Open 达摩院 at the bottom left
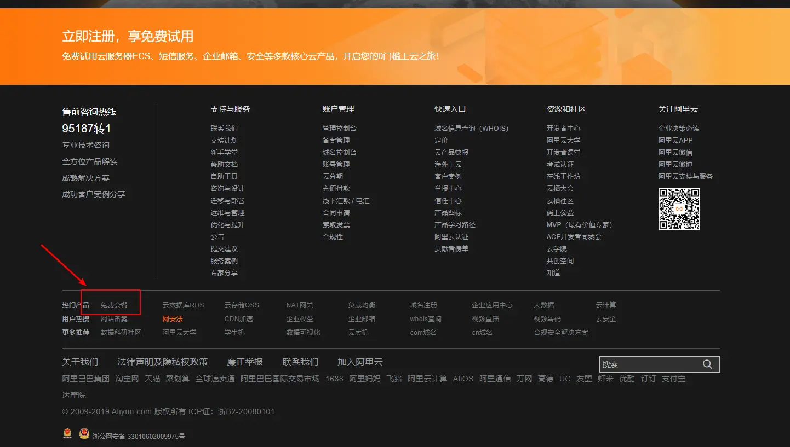 (73, 394)
